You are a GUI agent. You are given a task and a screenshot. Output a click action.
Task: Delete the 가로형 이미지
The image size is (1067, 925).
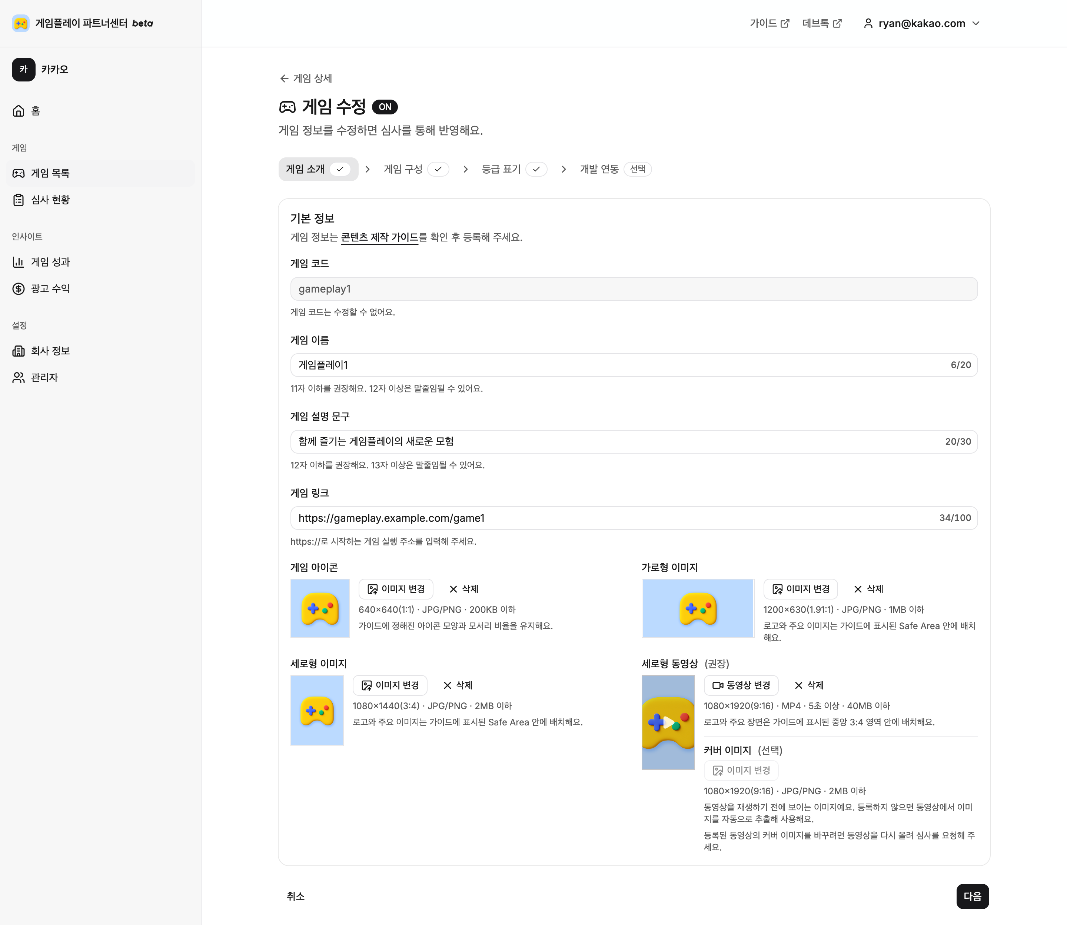(x=869, y=589)
